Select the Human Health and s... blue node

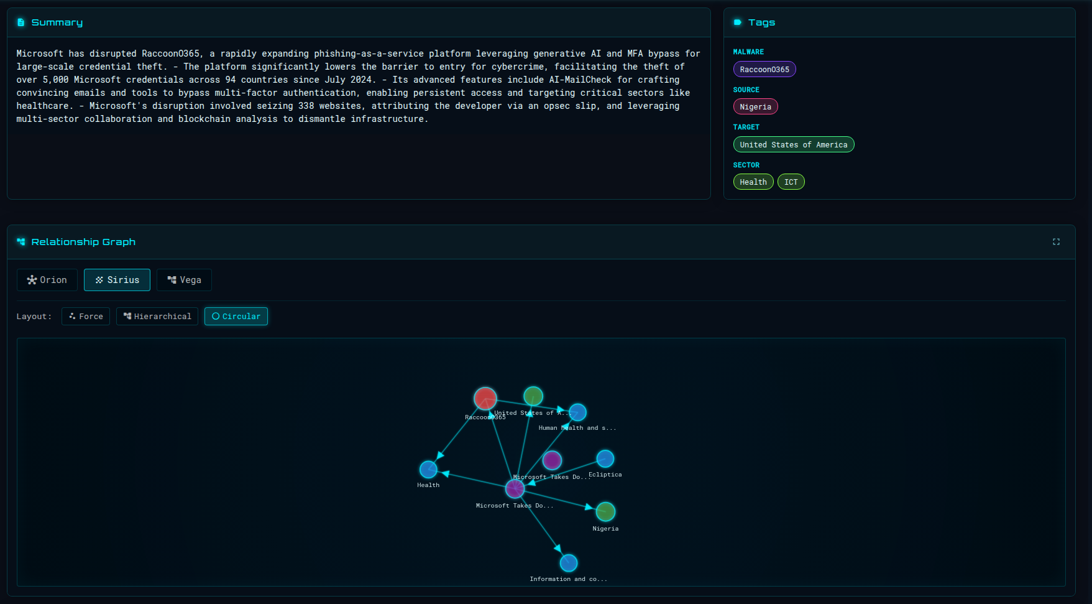coord(578,412)
